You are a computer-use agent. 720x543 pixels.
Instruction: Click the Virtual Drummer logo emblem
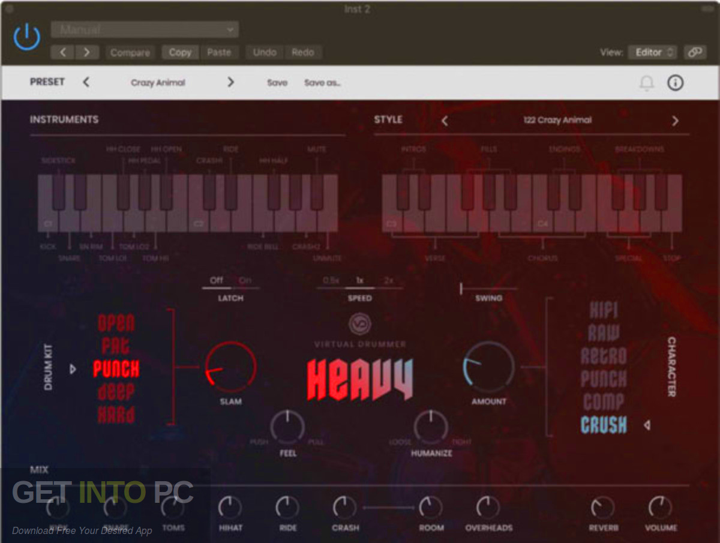tap(359, 325)
